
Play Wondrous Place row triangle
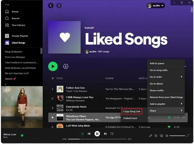(x=53, y=118)
